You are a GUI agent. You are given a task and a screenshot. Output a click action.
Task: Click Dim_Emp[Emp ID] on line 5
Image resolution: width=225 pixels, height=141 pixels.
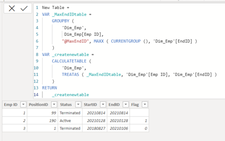[84, 35]
